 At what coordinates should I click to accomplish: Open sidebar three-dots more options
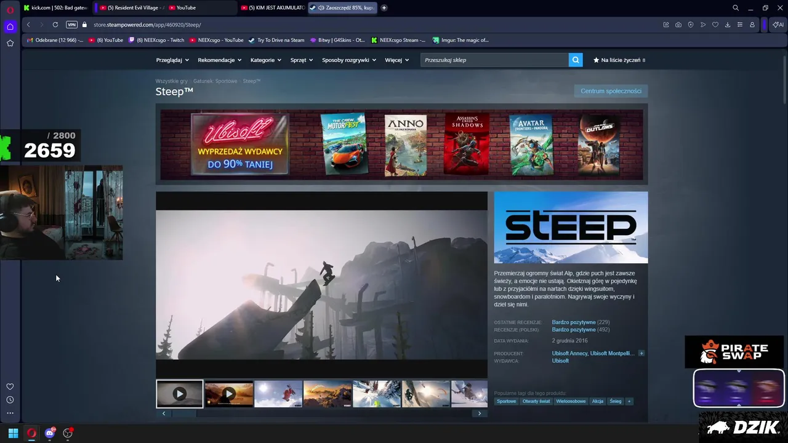[x=10, y=413]
